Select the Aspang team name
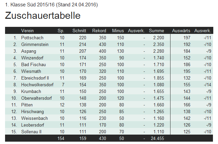218x144 pixels. [x=29, y=51]
